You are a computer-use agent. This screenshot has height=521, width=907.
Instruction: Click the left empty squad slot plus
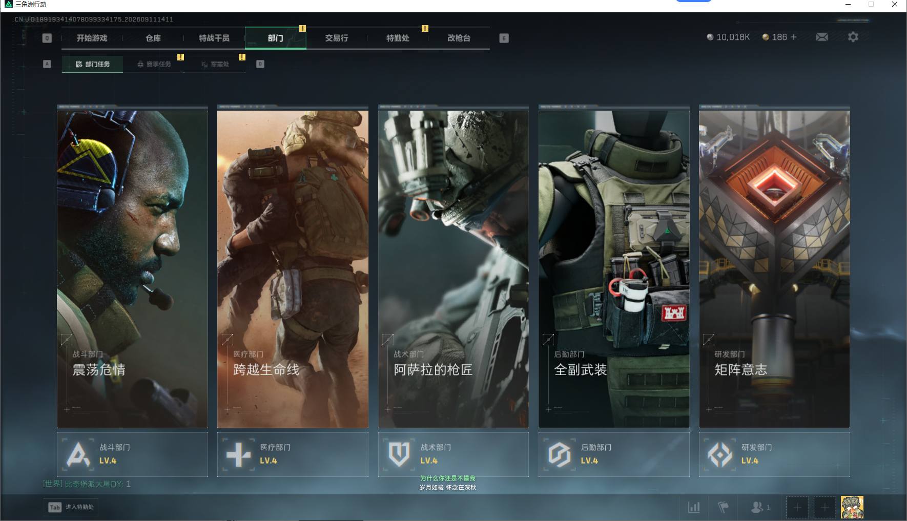pos(797,507)
